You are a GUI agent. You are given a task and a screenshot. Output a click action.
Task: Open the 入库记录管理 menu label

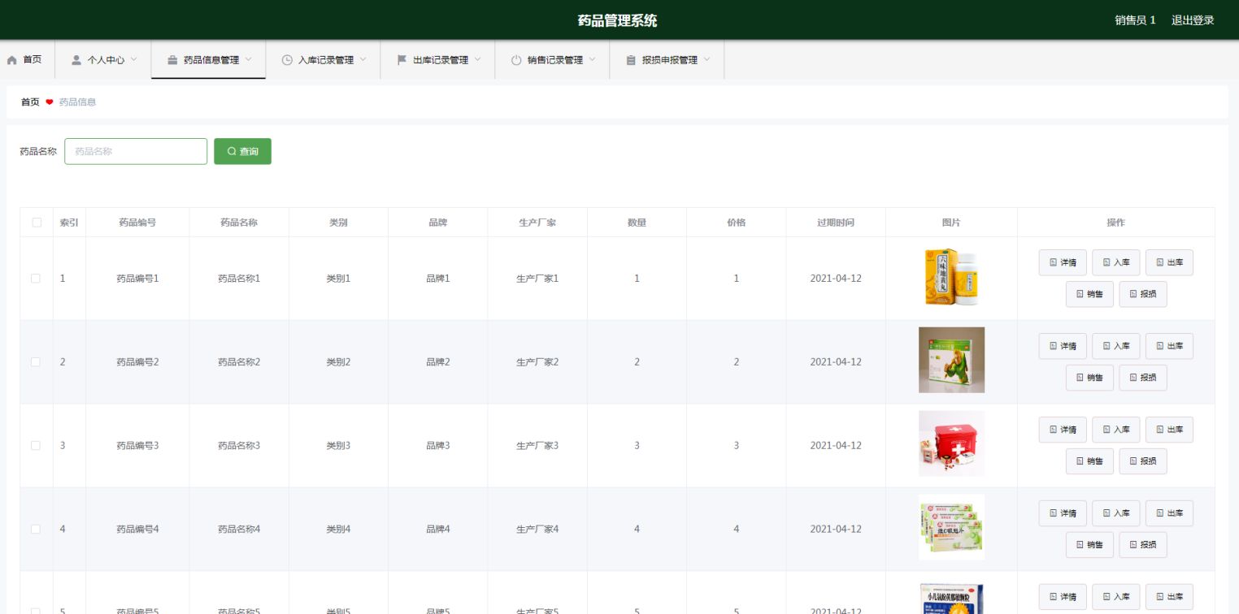tap(326, 60)
